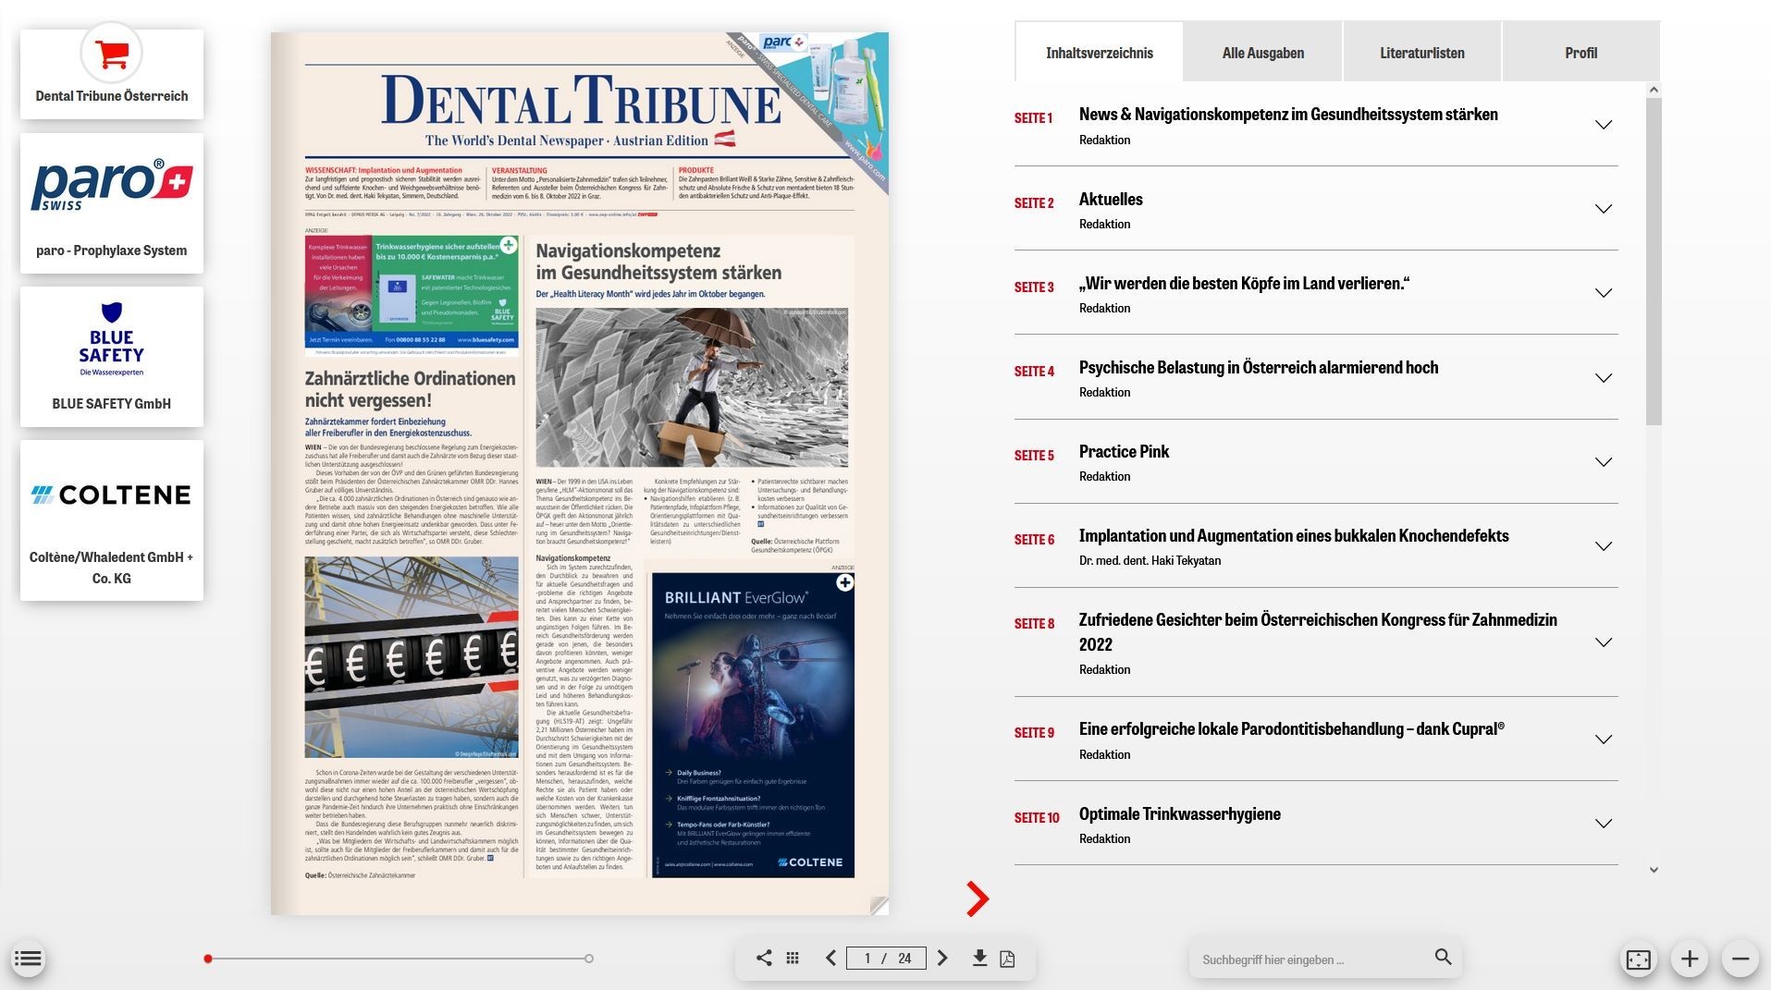This screenshot has height=990, width=1771.
Task: Expand Seite 3 entry chevron
Action: (1604, 293)
